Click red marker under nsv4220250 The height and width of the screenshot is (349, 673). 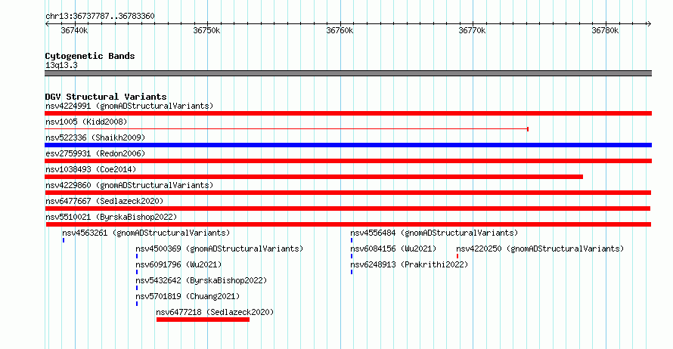point(457,256)
